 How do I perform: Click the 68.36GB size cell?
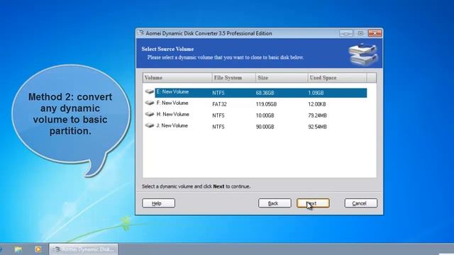coord(265,93)
